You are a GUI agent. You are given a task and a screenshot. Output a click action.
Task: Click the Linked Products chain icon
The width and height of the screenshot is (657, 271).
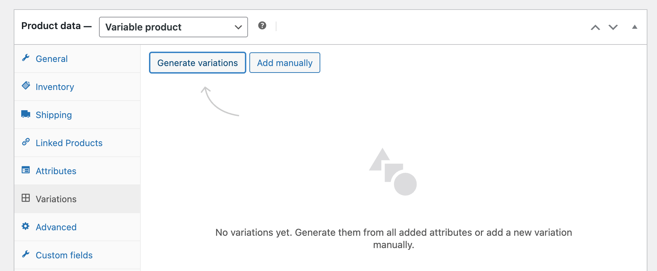tap(26, 142)
